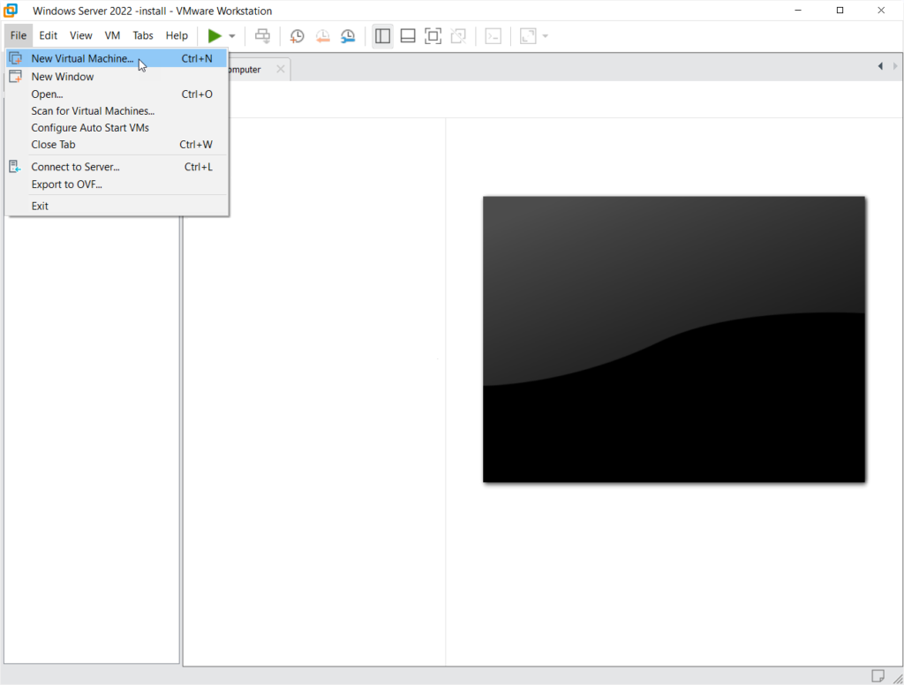Image resolution: width=904 pixels, height=685 pixels.
Task: Select Configure Auto Start VMs
Action: coord(117,127)
